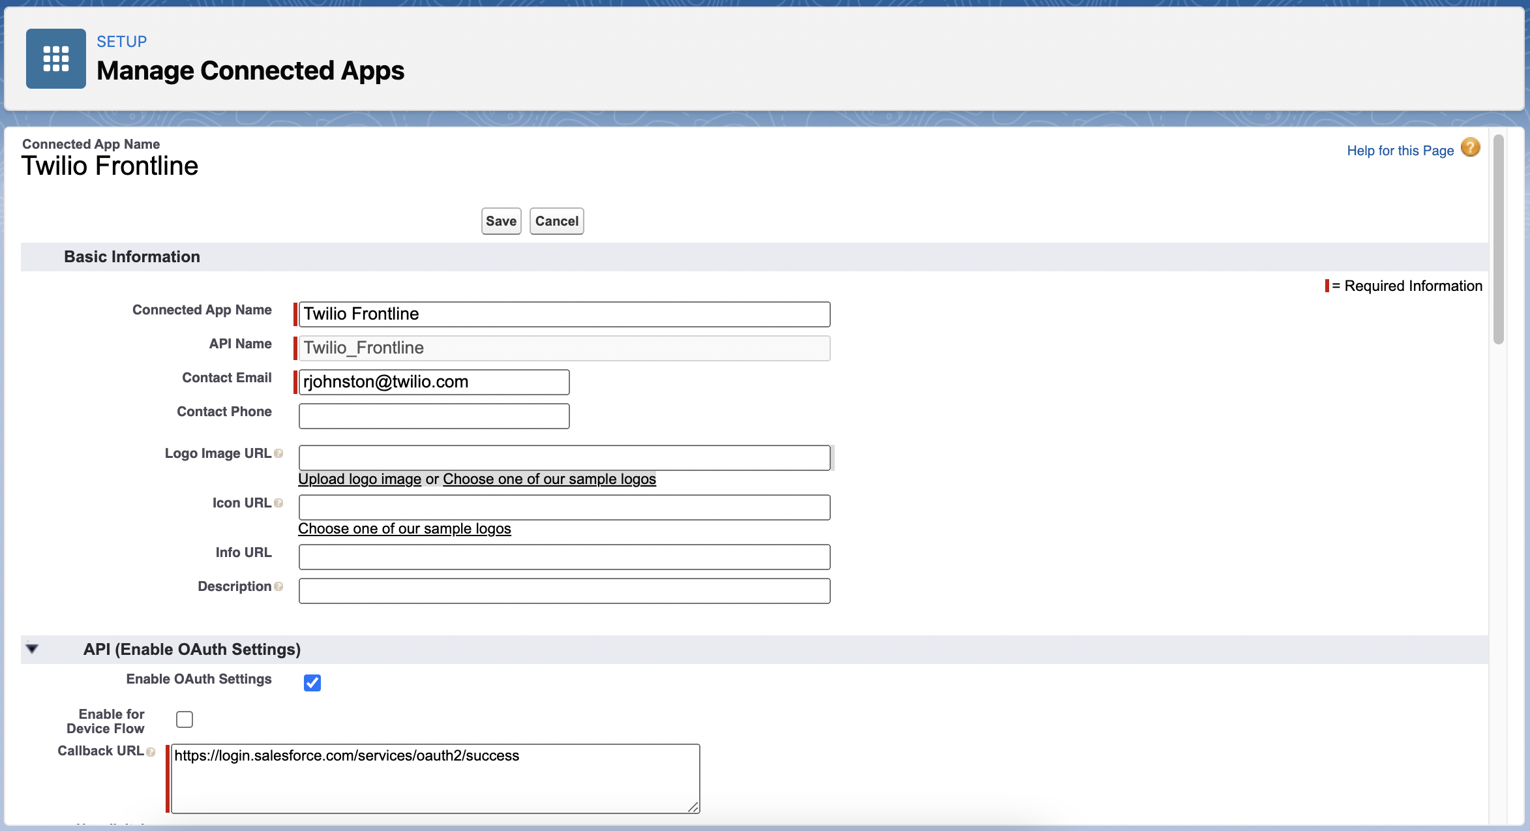Choose sample logos link under Logo Image URL
The width and height of the screenshot is (1530, 831).
(549, 479)
